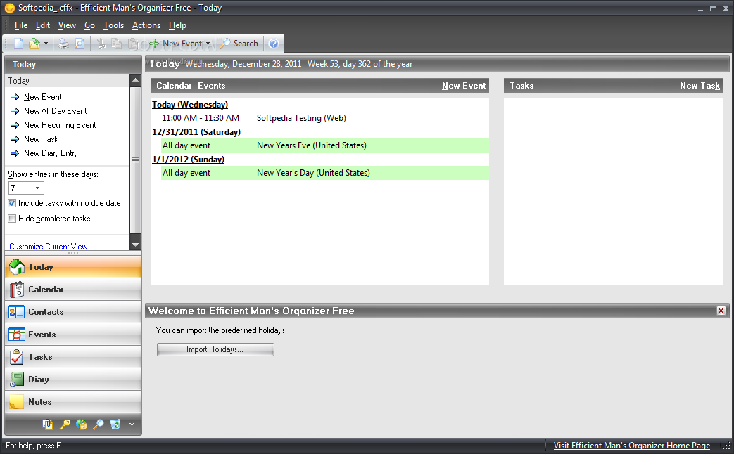
Task: Click the New Task link in Tasks panel
Action: pyautogui.click(x=700, y=86)
